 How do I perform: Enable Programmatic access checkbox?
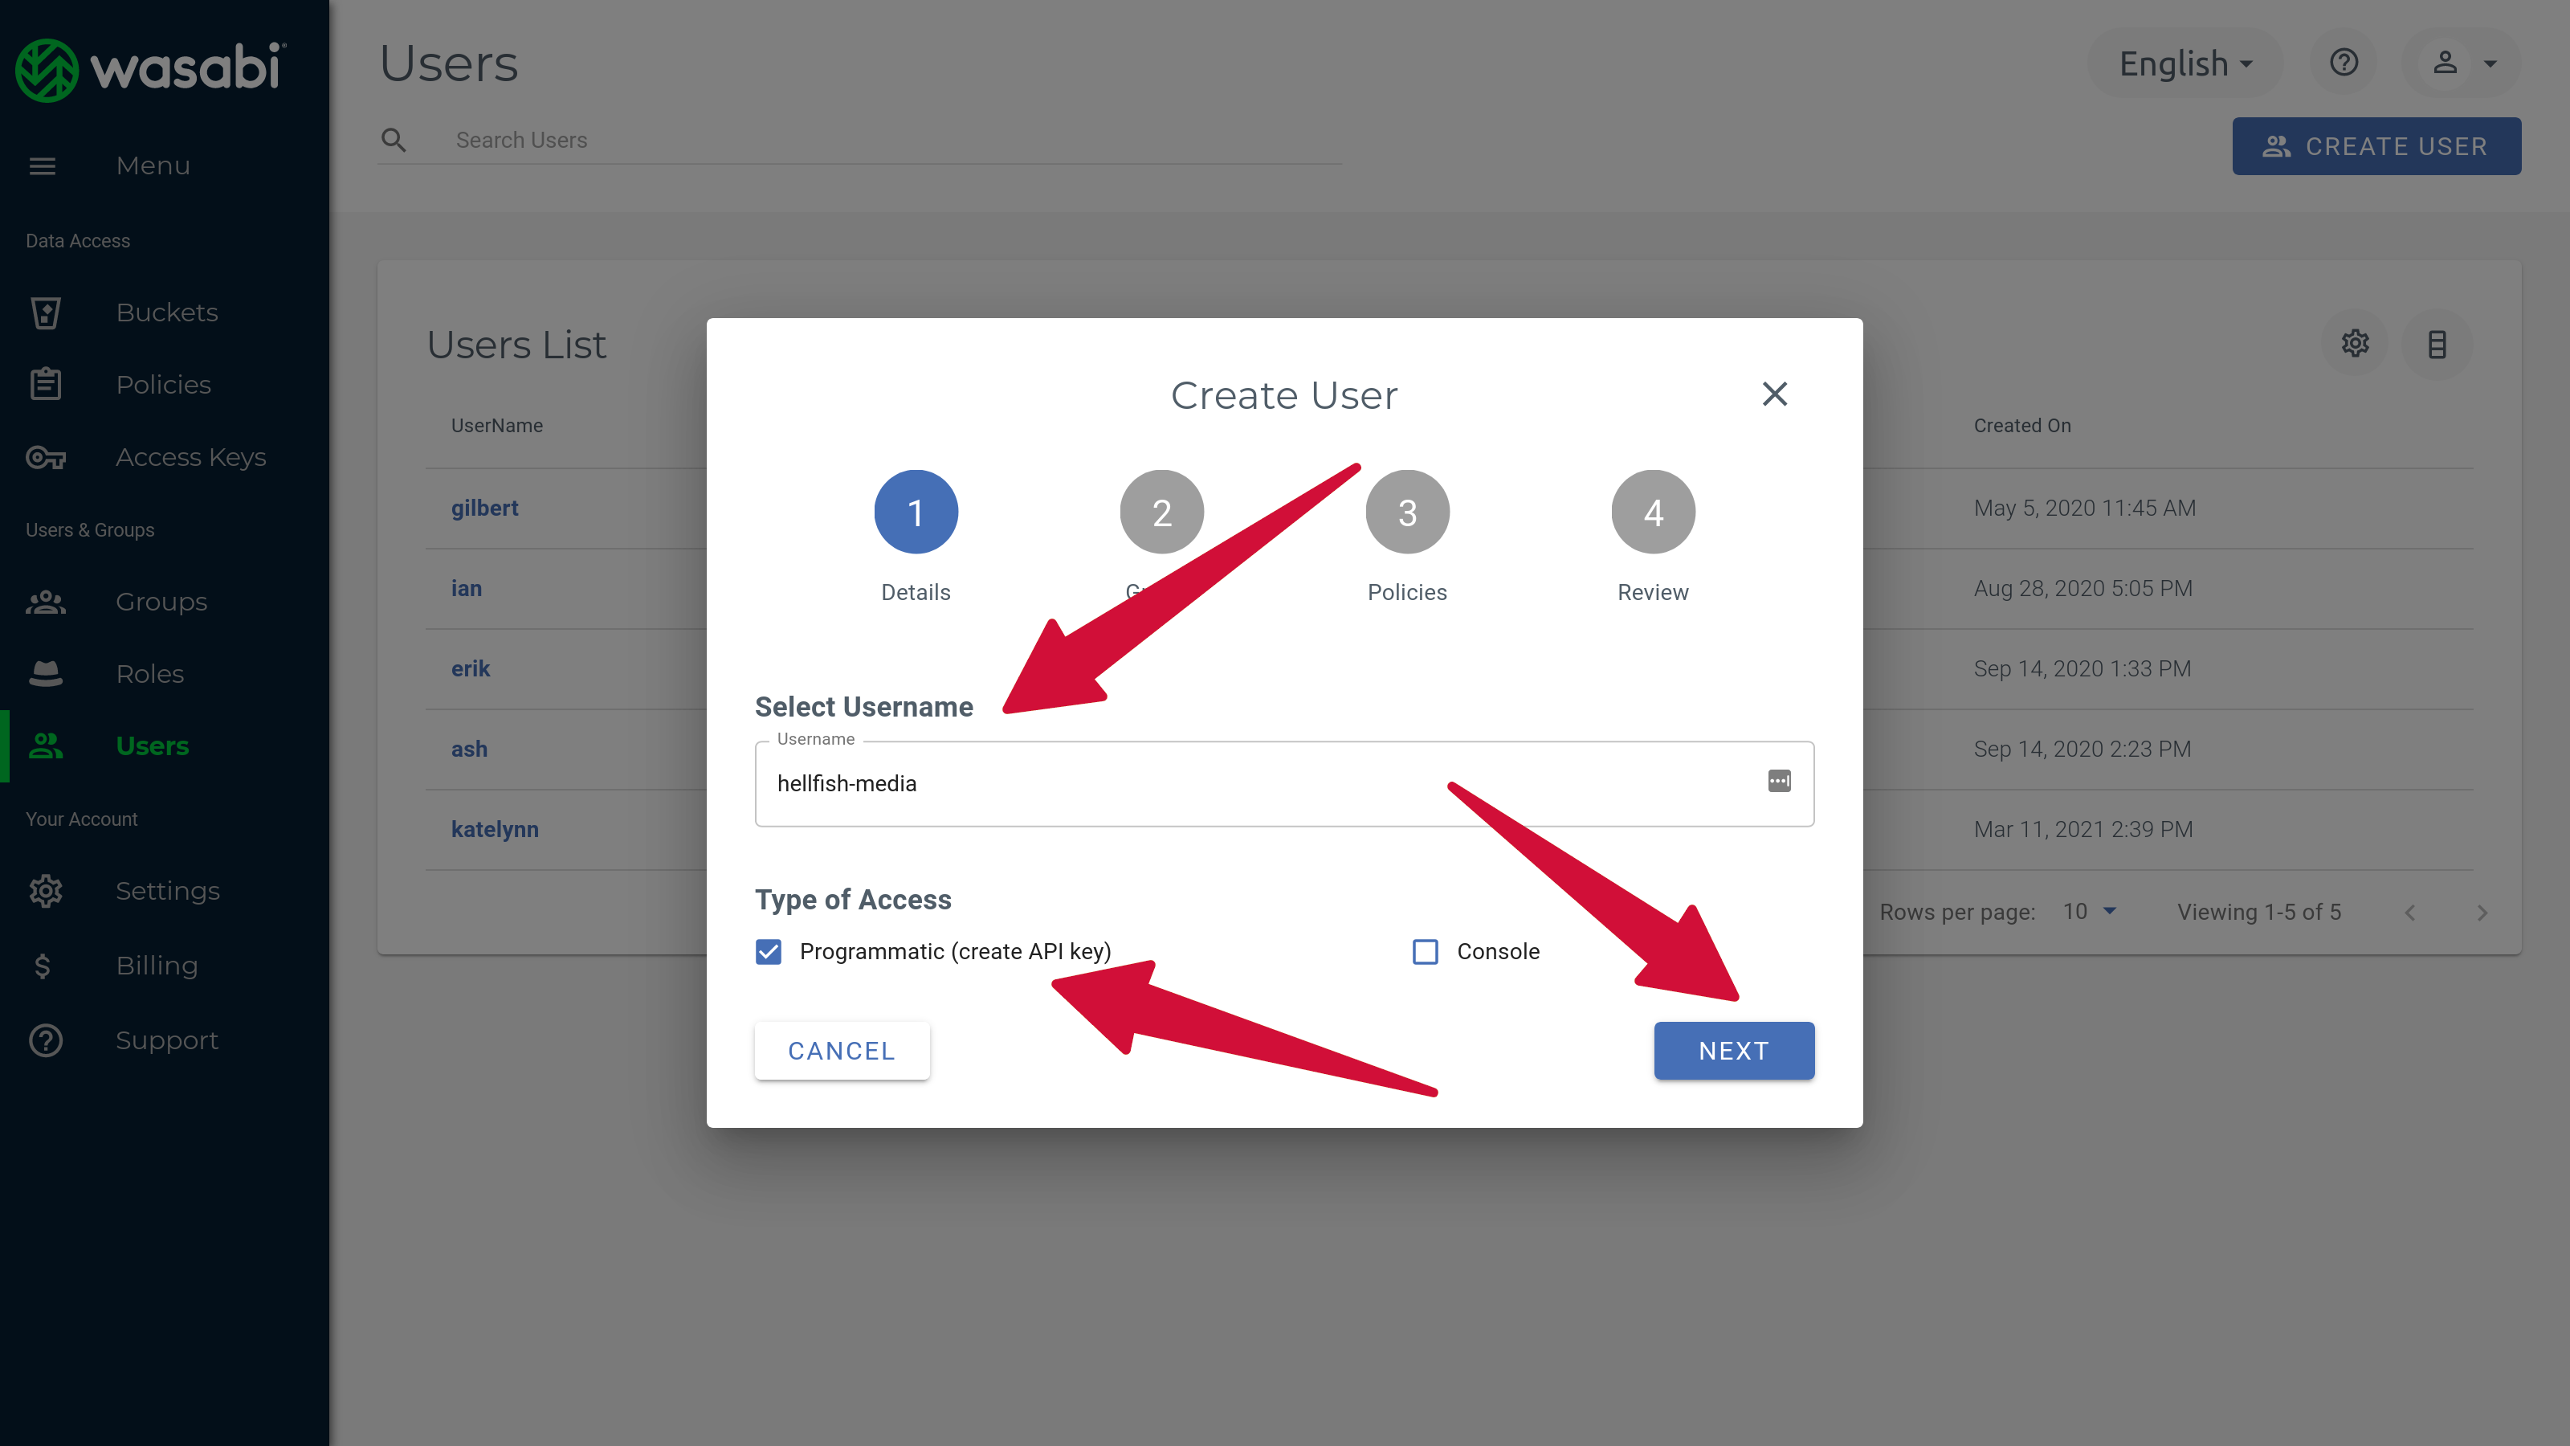768,950
